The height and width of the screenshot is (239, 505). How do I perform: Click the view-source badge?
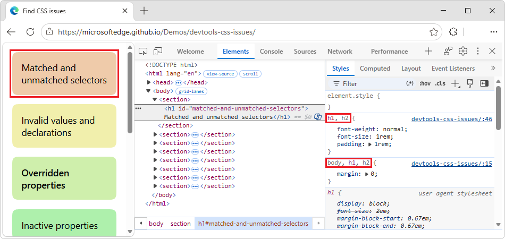pyautogui.click(x=221, y=74)
